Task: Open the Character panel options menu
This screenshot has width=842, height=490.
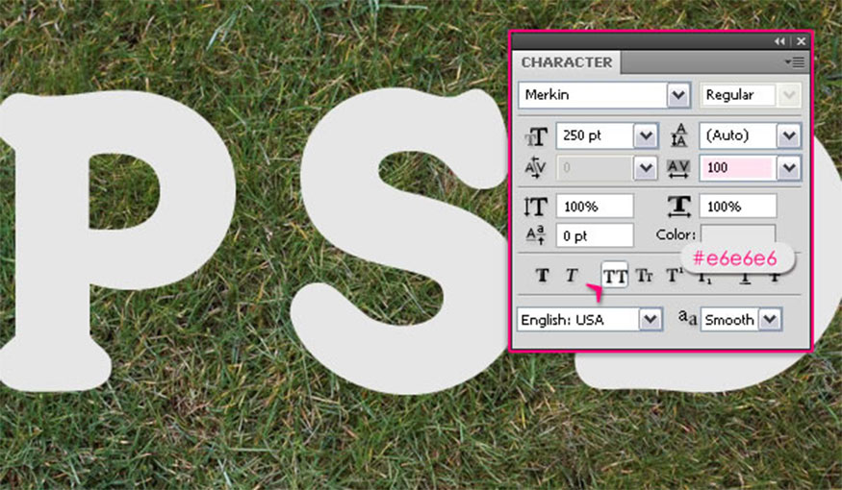Action: 795,62
